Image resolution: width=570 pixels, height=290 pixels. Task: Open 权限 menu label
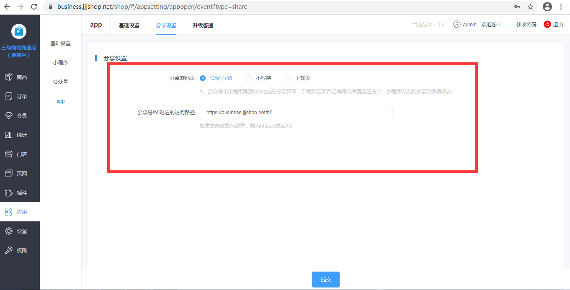(x=22, y=250)
